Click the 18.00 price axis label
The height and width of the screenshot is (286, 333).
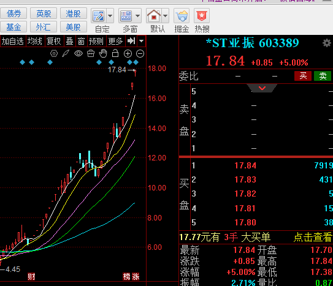coord(157,69)
